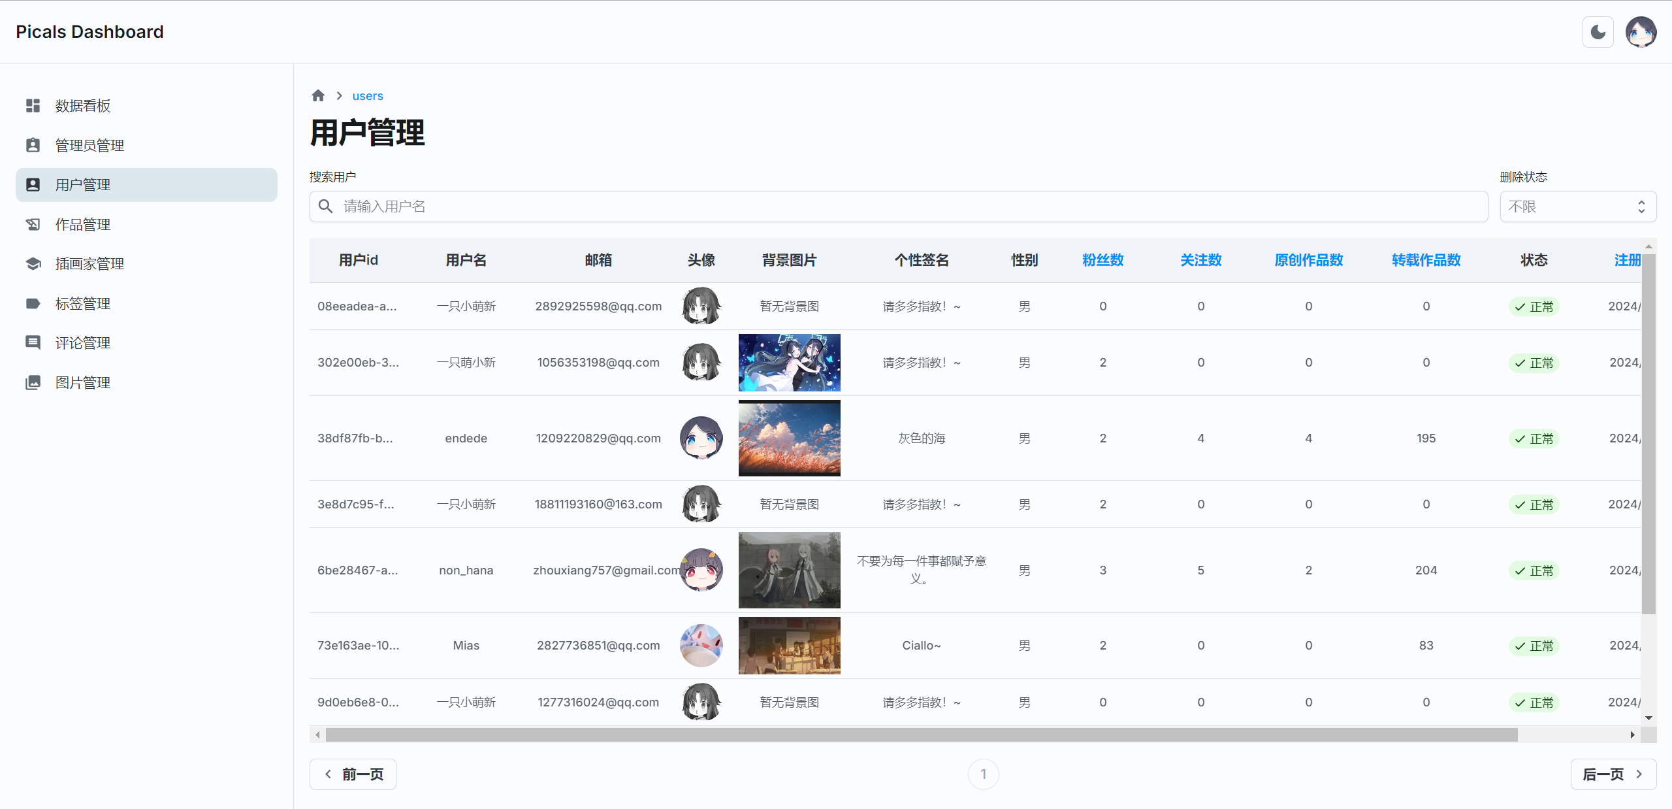Open 插画家管理 menu item

146,264
